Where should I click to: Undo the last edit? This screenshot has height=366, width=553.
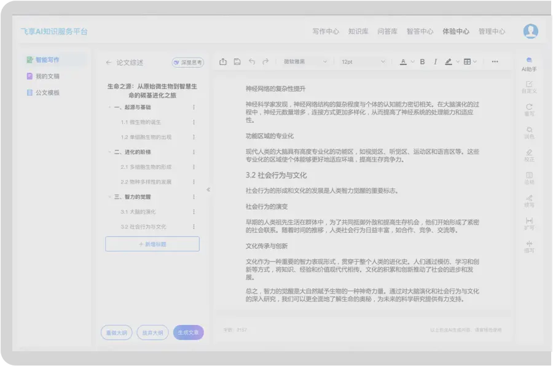[251, 61]
